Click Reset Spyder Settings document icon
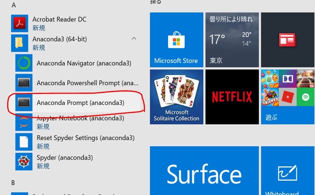This screenshot has height=195, width=315. click(24, 142)
